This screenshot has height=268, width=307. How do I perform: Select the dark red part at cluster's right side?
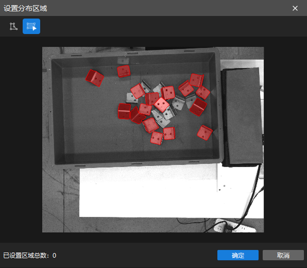coord(198,107)
